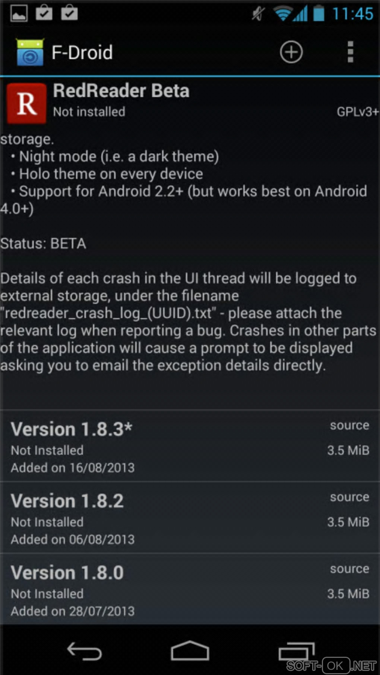Tap the Android back navigation button
This screenshot has width=380, height=675.
84,651
